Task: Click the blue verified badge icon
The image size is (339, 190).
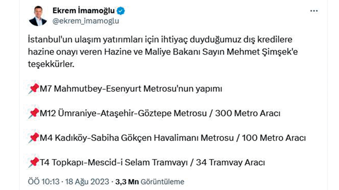Action: point(121,11)
